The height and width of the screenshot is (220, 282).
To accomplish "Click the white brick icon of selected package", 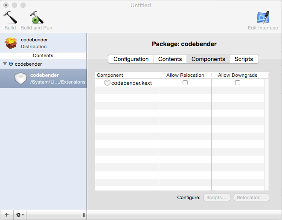I will click(20, 78).
